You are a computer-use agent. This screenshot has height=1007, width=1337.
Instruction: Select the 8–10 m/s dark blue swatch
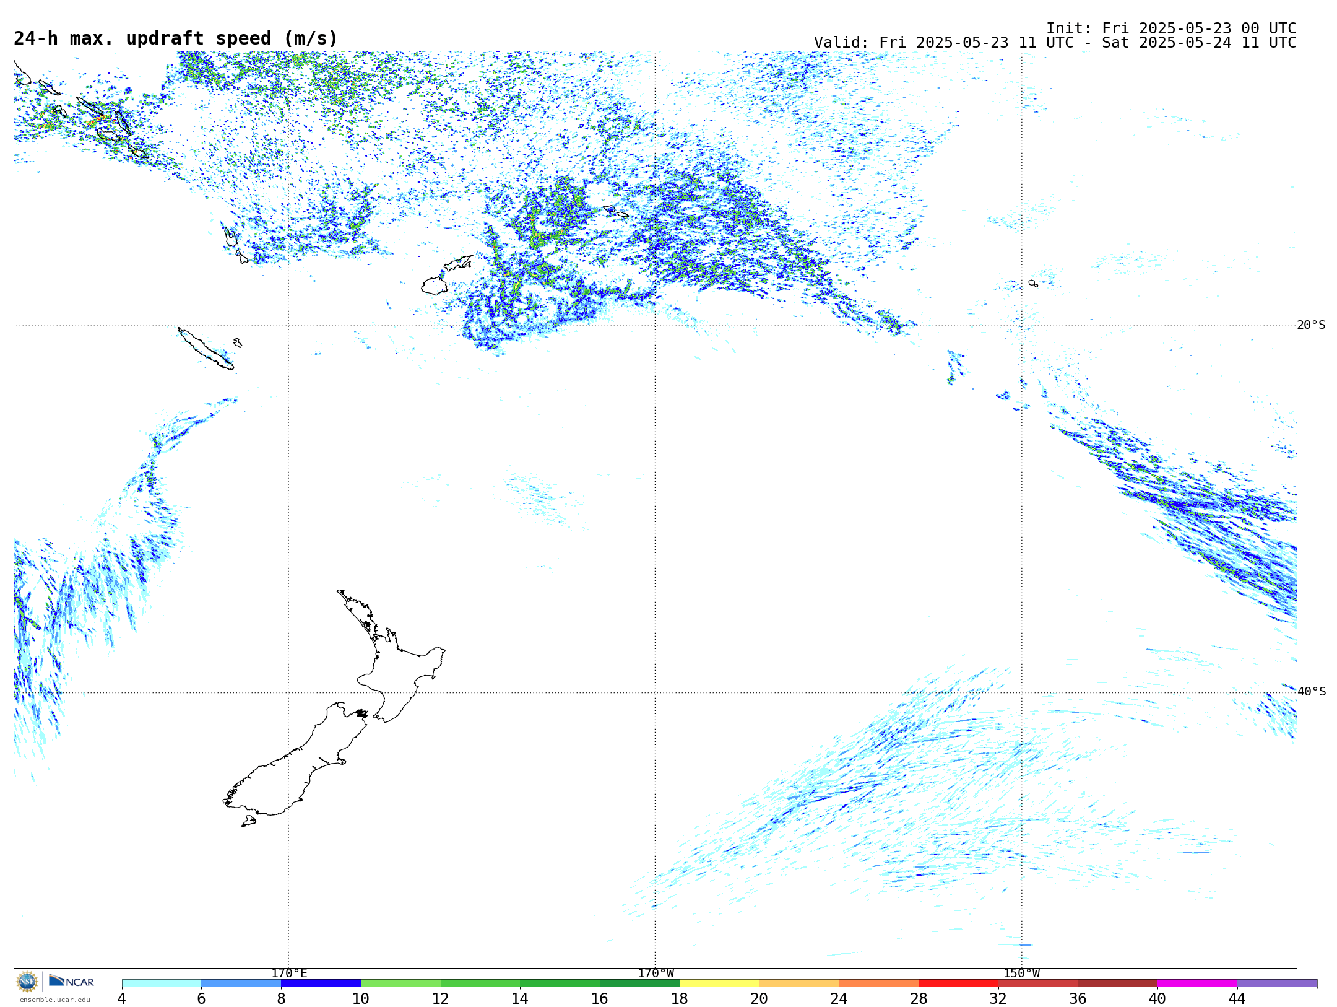pos(321,983)
